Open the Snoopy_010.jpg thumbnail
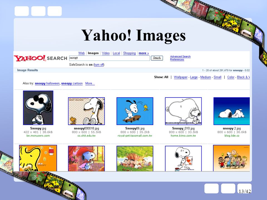Image resolution: width=267 pixels, height=200 pixels. click(x=183, y=111)
